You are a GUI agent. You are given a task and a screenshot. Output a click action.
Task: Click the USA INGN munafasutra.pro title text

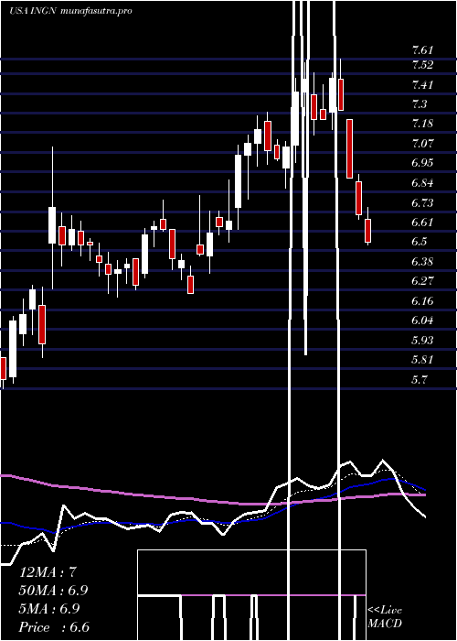(x=70, y=11)
